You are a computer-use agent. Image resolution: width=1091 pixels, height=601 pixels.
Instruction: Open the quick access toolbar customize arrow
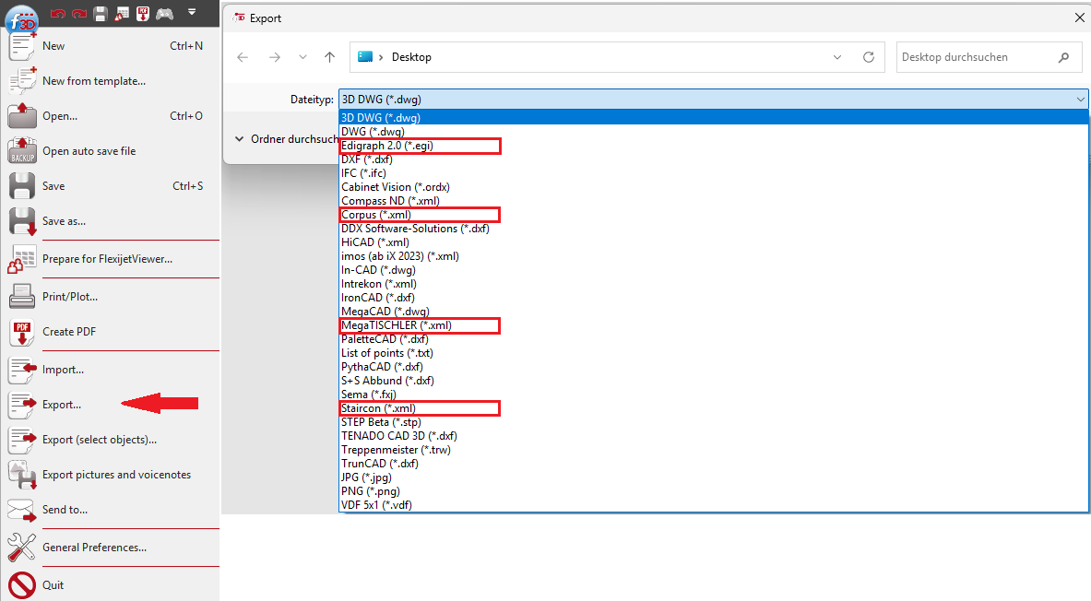coord(192,13)
